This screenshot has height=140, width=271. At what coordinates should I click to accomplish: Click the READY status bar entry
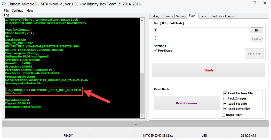pyautogui.click(x=68, y=136)
